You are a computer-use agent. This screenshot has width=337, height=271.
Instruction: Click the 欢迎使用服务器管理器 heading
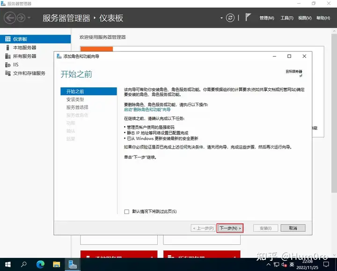pos(103,37)
